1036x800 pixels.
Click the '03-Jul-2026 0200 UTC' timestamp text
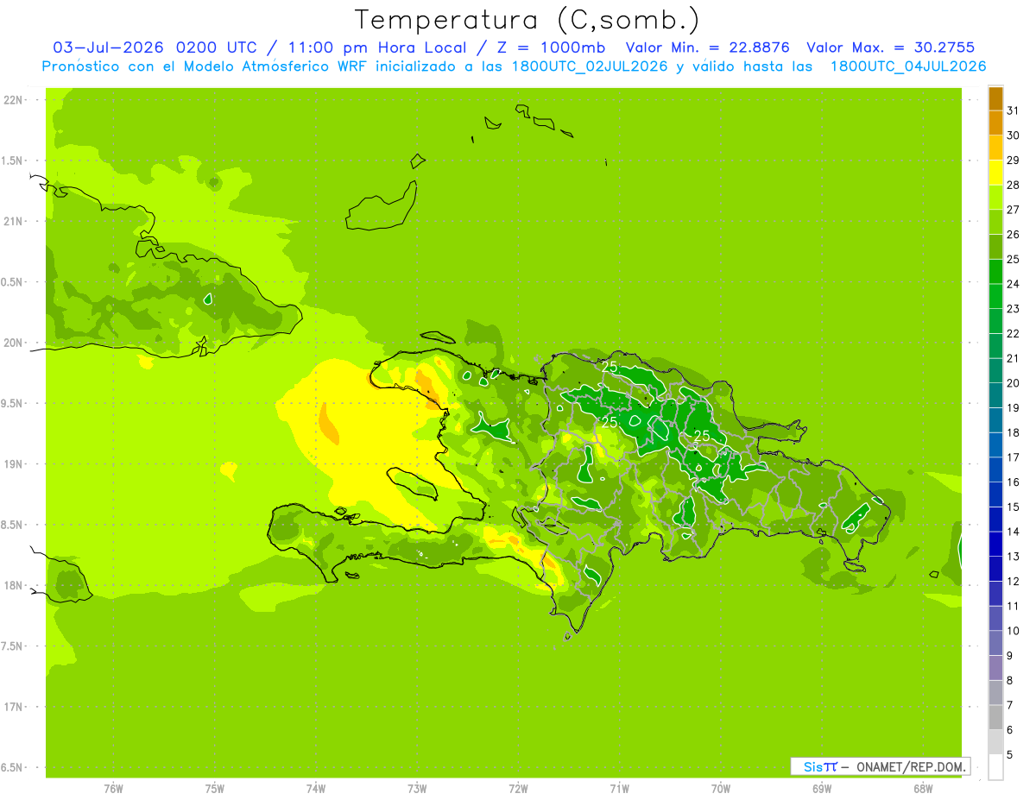tap(155, 47)
